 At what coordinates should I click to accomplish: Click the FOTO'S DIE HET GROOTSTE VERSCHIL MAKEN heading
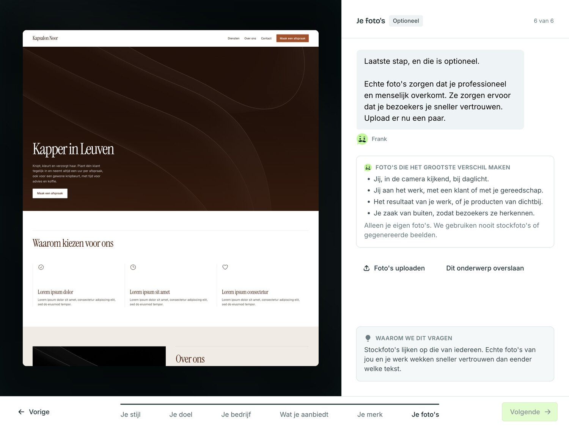coord(443,167)
